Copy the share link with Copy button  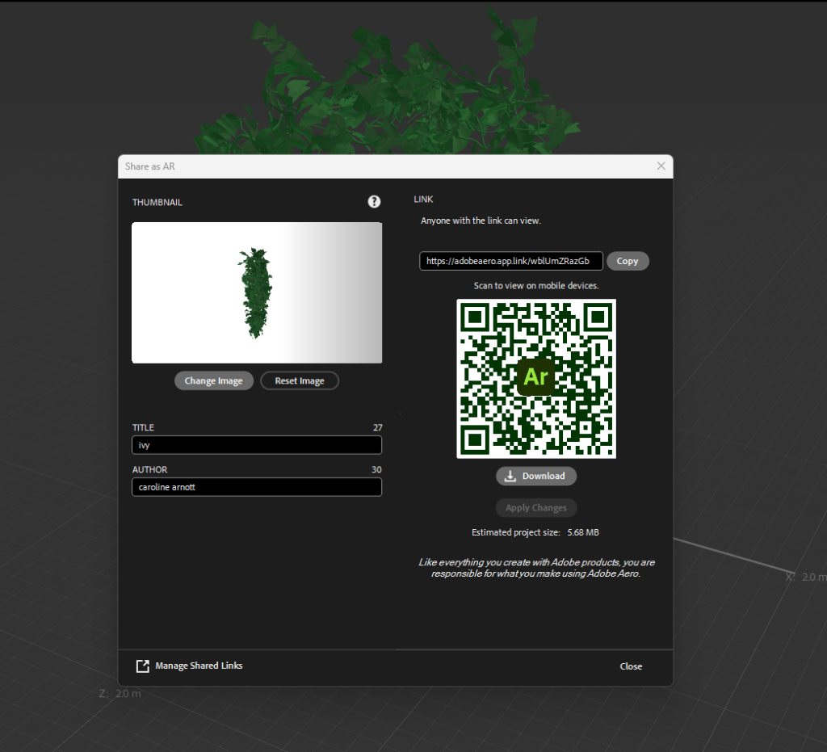point(628,261)
